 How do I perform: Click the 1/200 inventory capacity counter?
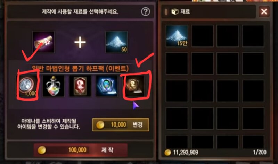coord(260,152)
